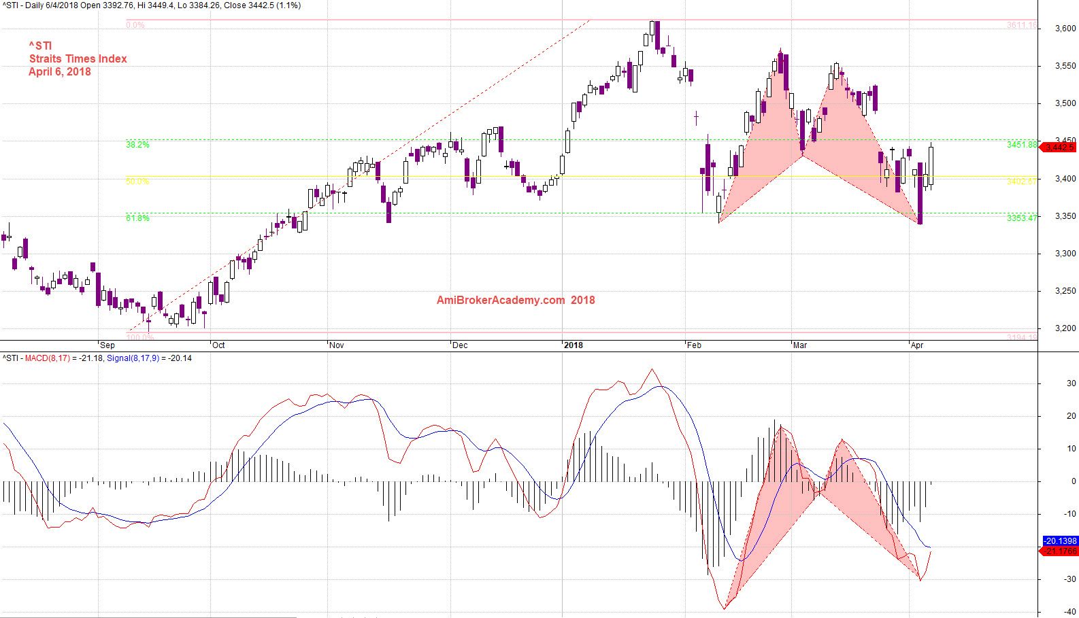The width and height of the screenshot is (1079, 618).
Task: Click the '38.2%' Fibonacci level label
Action: click(x=137, y=145)
